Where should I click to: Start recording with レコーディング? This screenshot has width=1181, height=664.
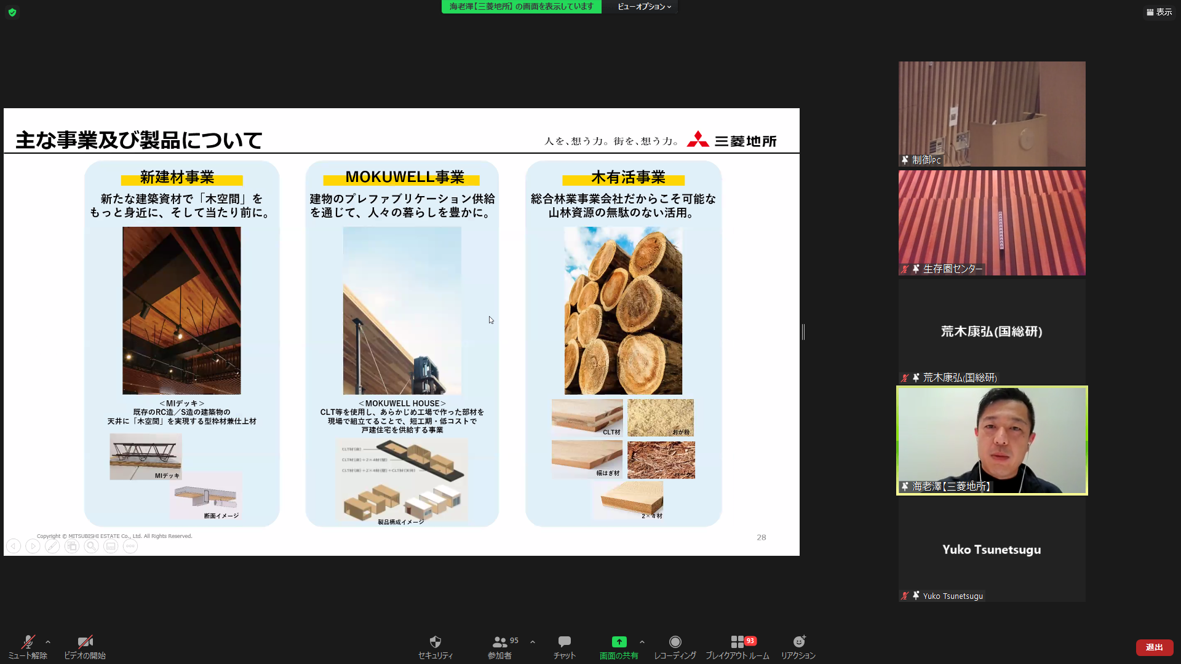click(x=675, y=647)
